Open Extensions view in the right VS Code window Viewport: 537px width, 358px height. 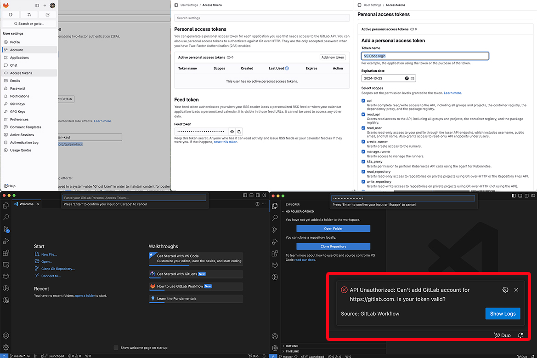coord(275,254)
